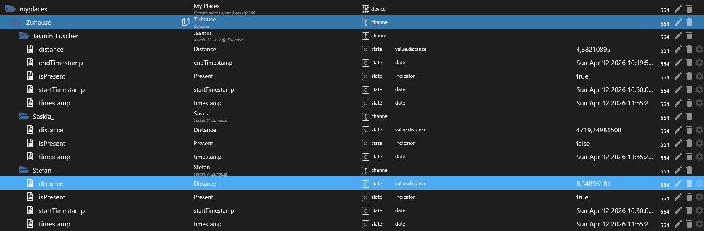Edit the Stefan_ channel
The width and height of the screenshot is (704, 231).
[x=678, y=170]
